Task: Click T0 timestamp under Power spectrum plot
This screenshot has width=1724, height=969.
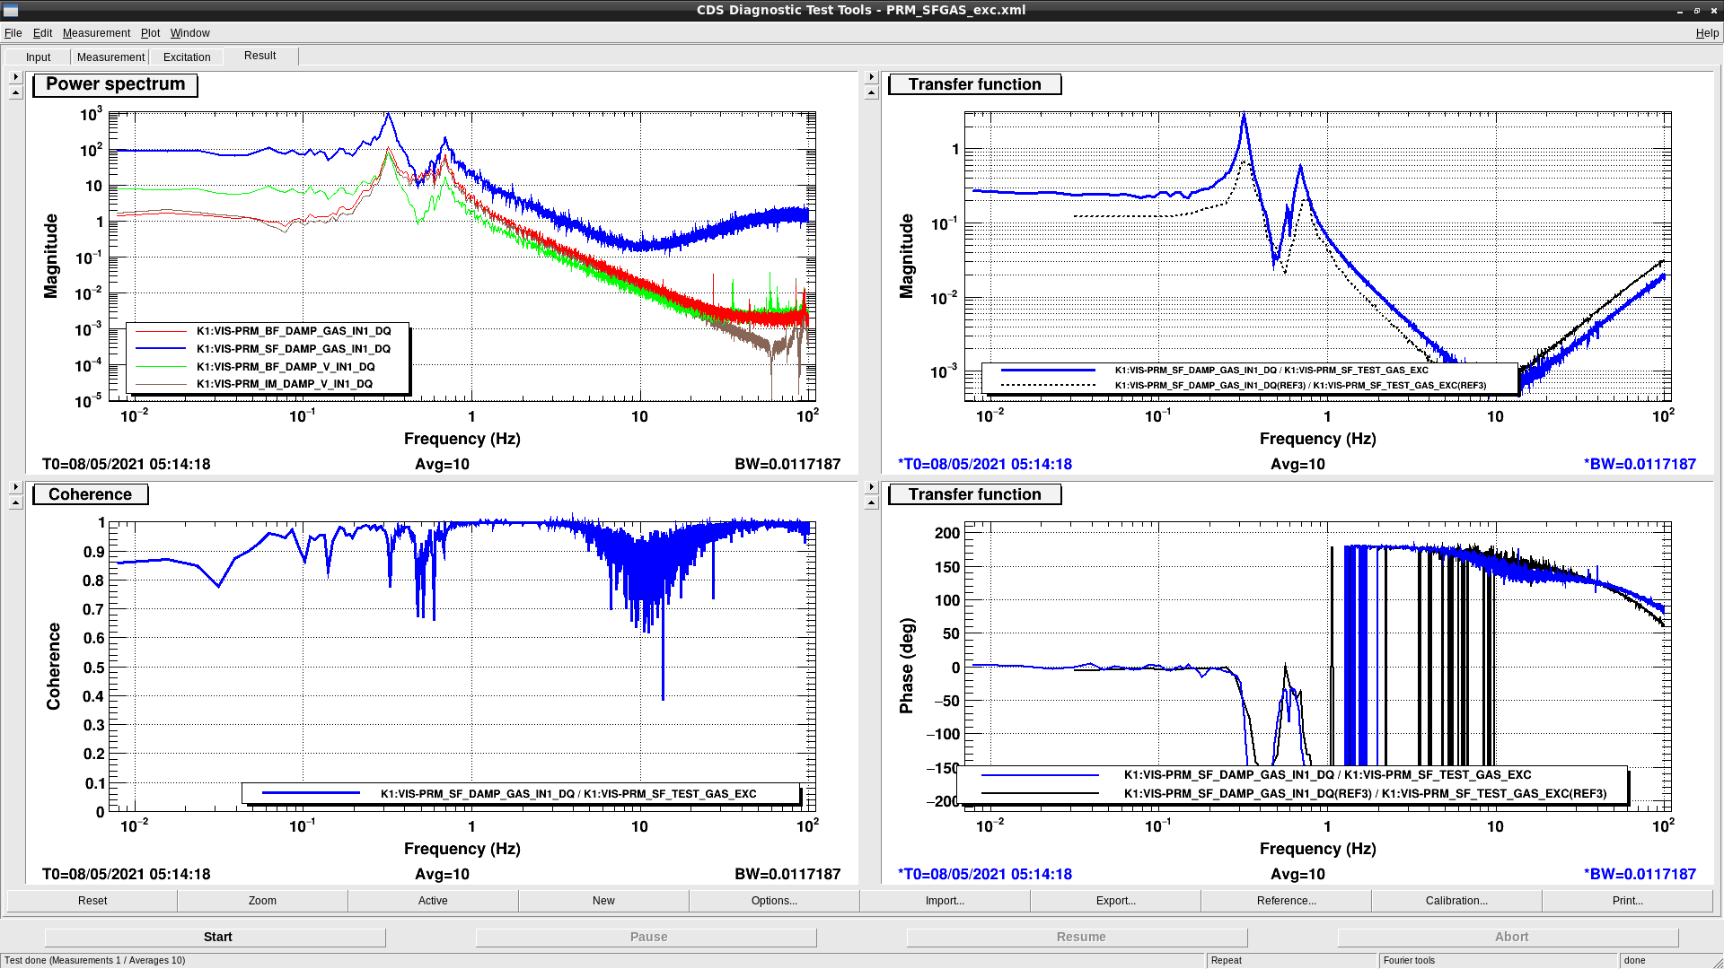Action: pyautogui.click(x=126, y=465)
